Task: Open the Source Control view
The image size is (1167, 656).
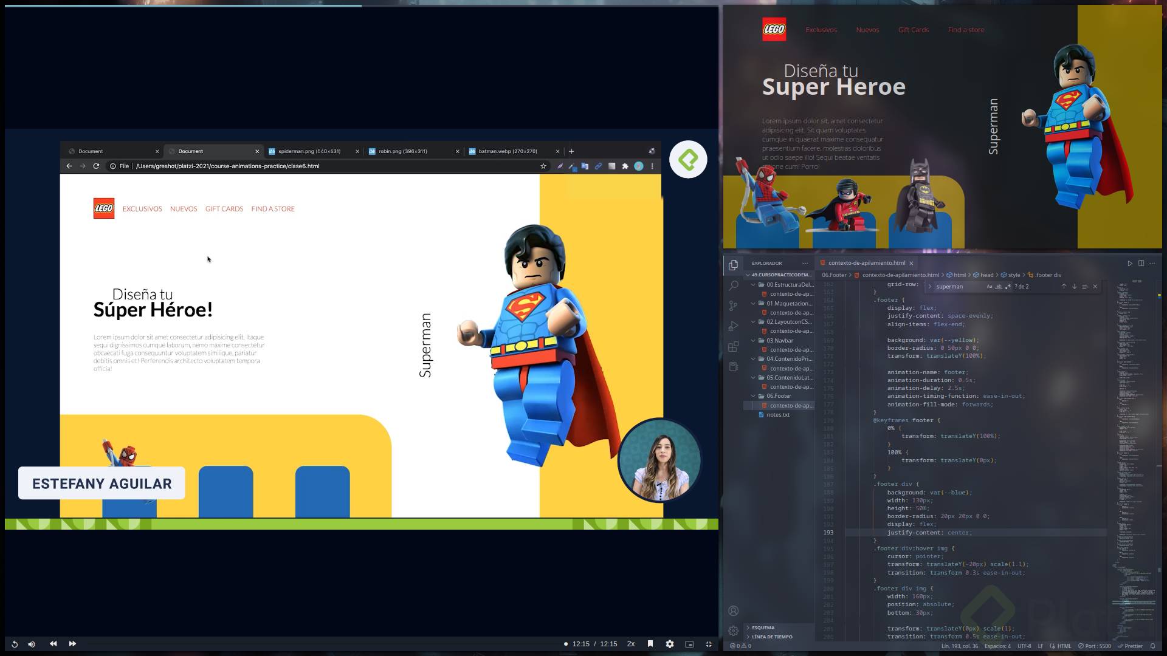Action: [x=734, y=306]
